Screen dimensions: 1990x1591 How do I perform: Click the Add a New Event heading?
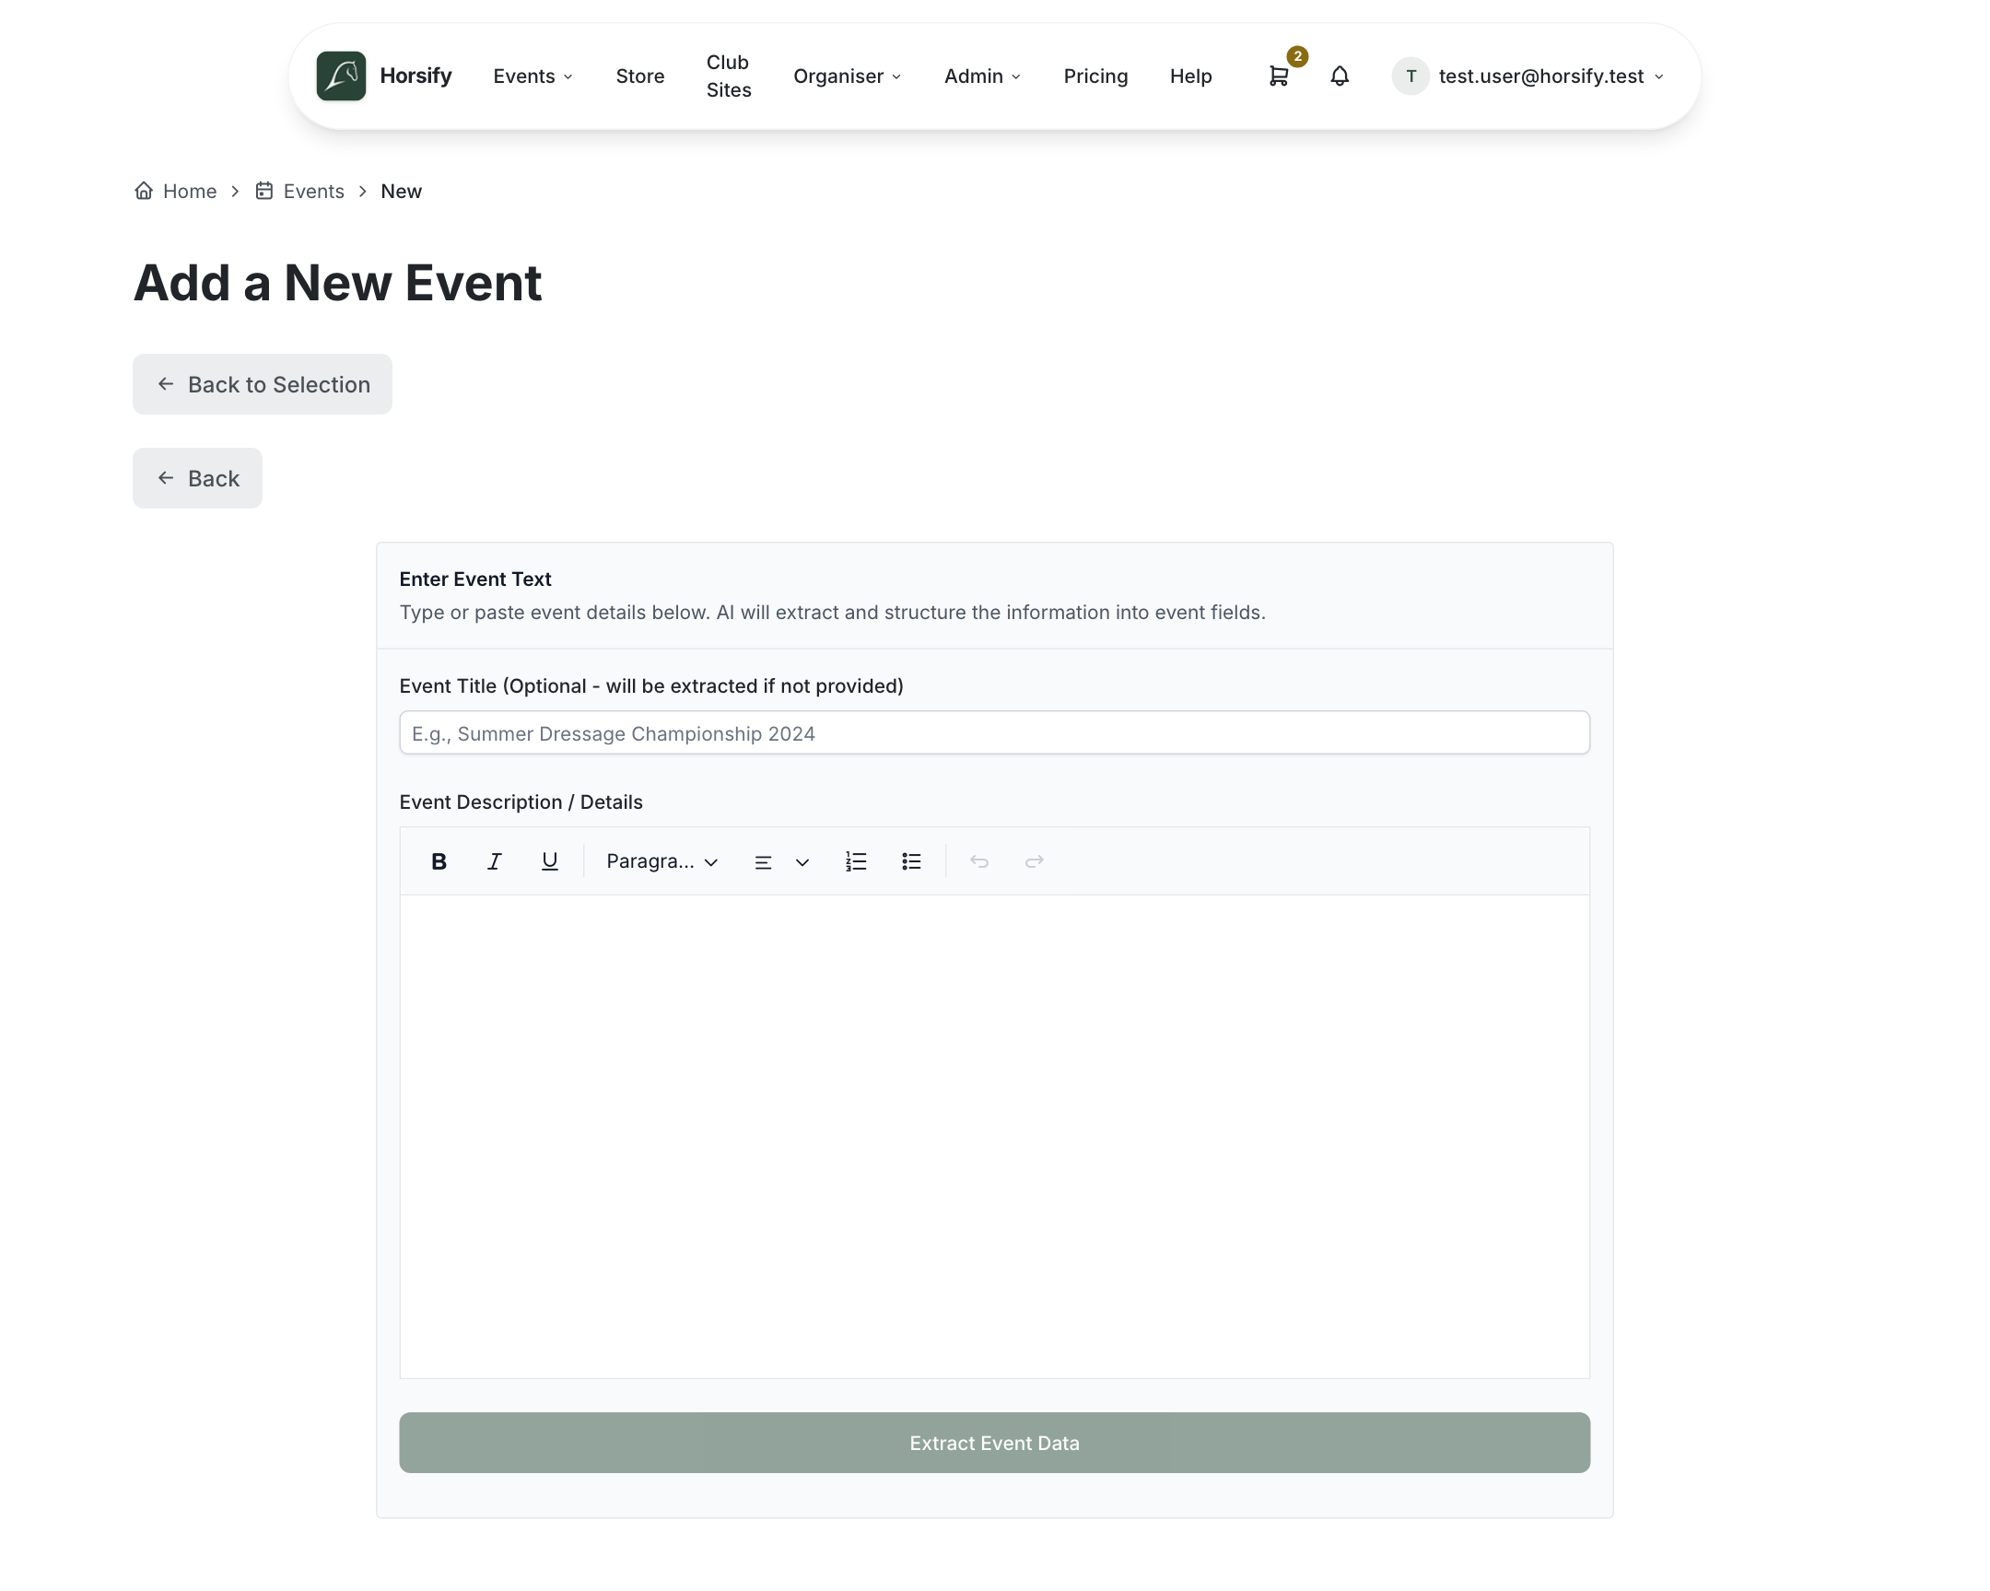pos(337,283)
